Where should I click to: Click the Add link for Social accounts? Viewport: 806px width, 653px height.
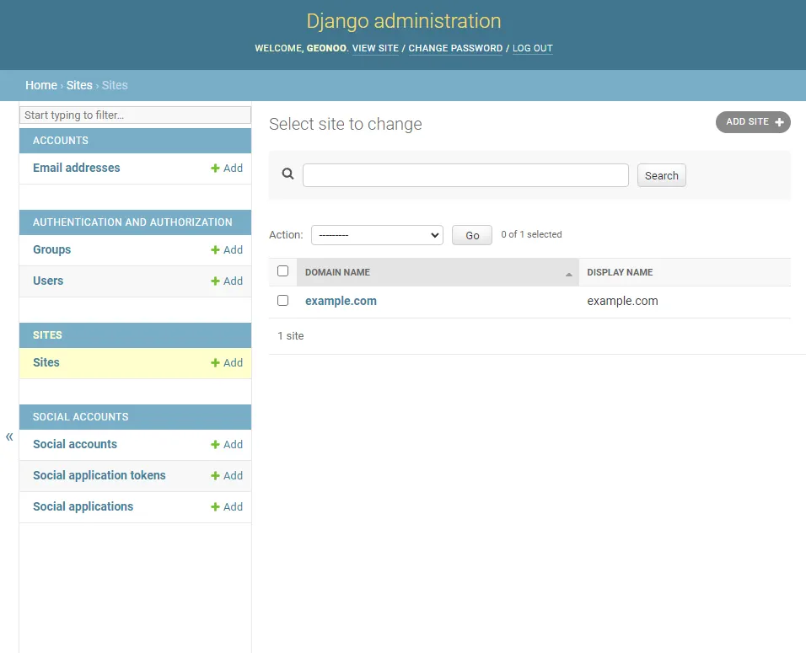pos(227,444)
